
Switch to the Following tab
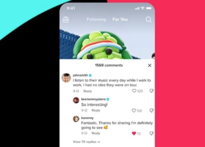[x=96, y=19]
